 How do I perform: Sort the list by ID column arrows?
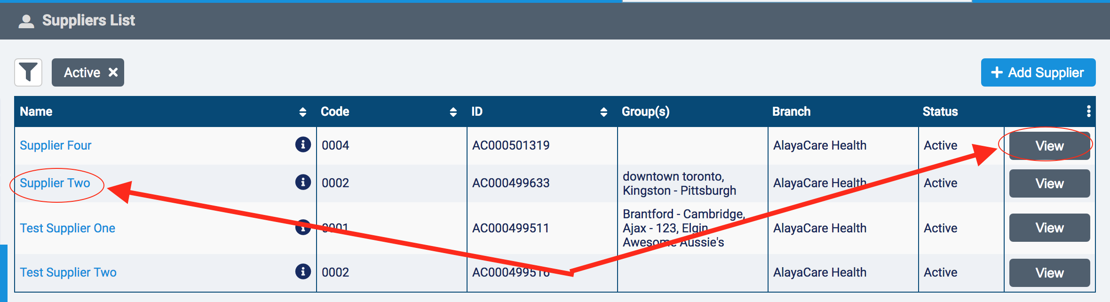603,112
